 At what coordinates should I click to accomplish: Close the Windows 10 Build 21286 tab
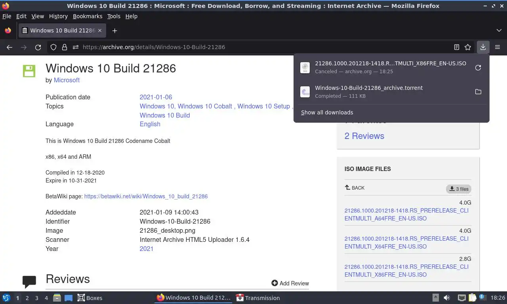(x=100, y=30)
